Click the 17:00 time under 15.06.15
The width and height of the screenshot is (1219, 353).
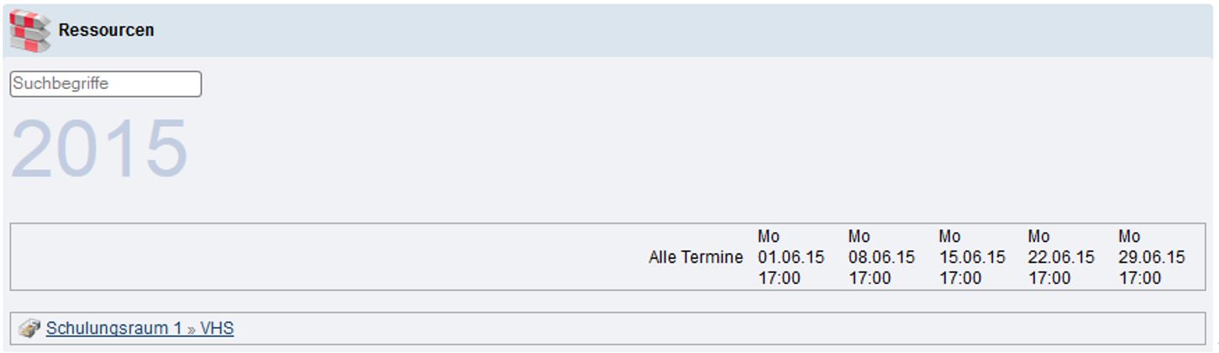[960, 278]
